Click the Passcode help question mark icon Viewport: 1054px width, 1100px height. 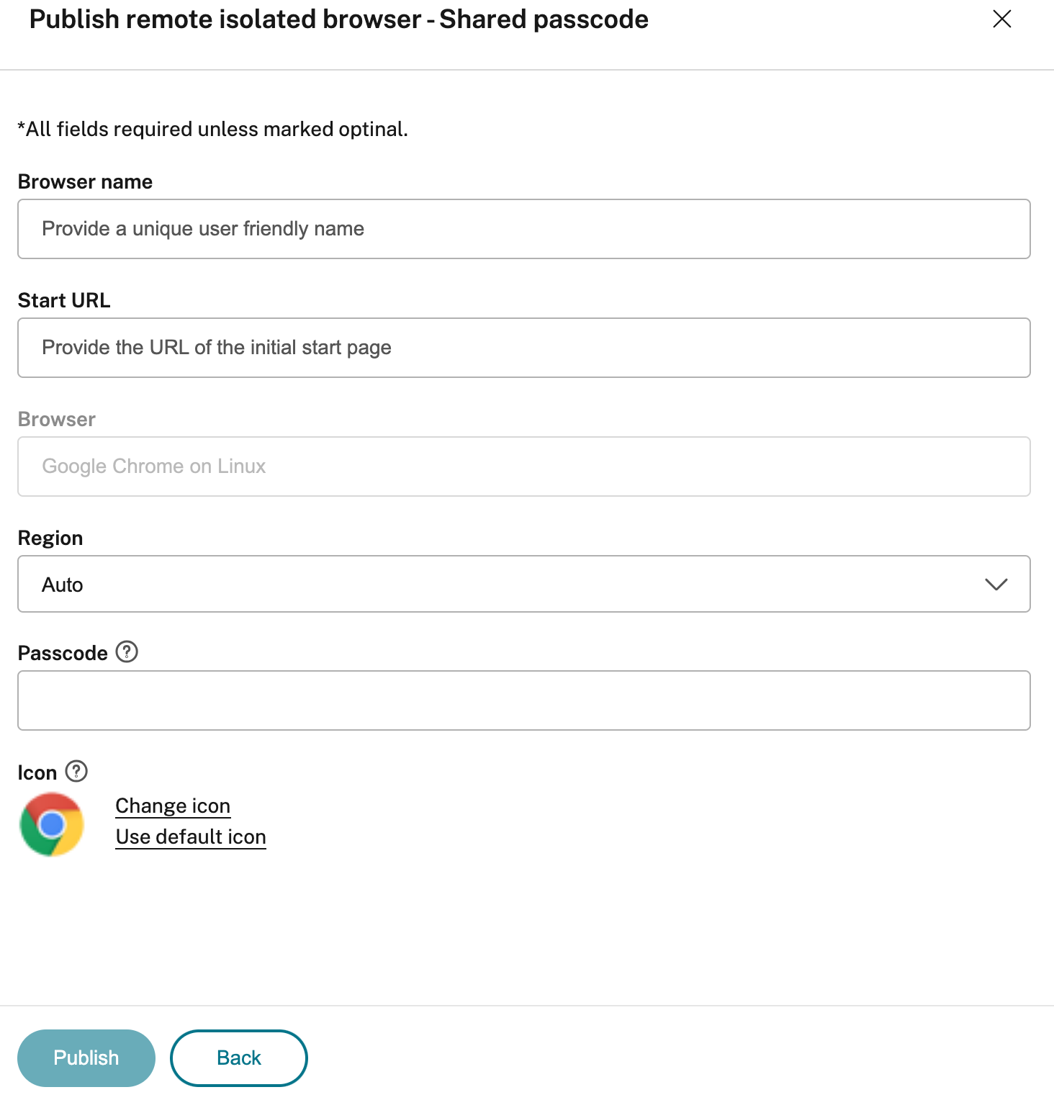coord(127,652)
